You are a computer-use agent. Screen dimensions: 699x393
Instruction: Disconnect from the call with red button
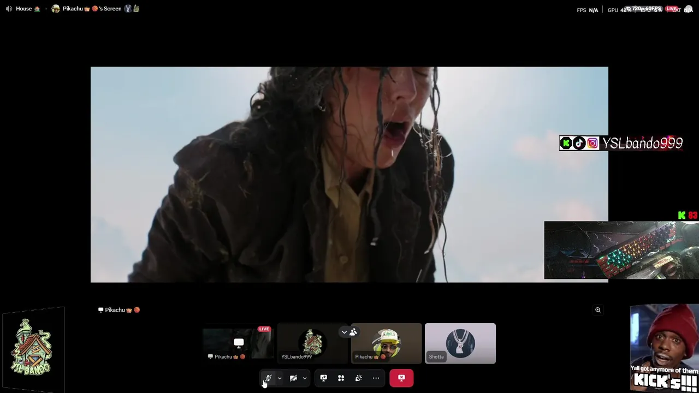pos(401,378)
